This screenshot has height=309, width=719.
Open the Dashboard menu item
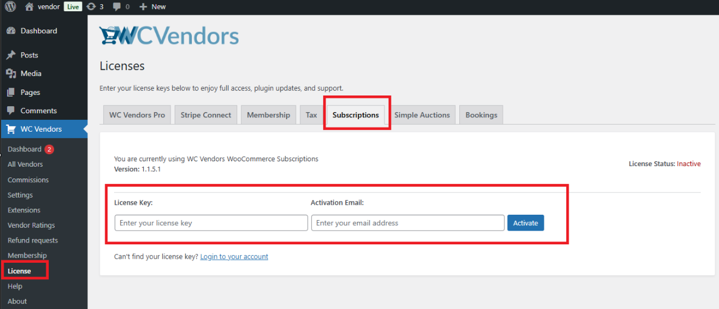click(x=39, y=31)
